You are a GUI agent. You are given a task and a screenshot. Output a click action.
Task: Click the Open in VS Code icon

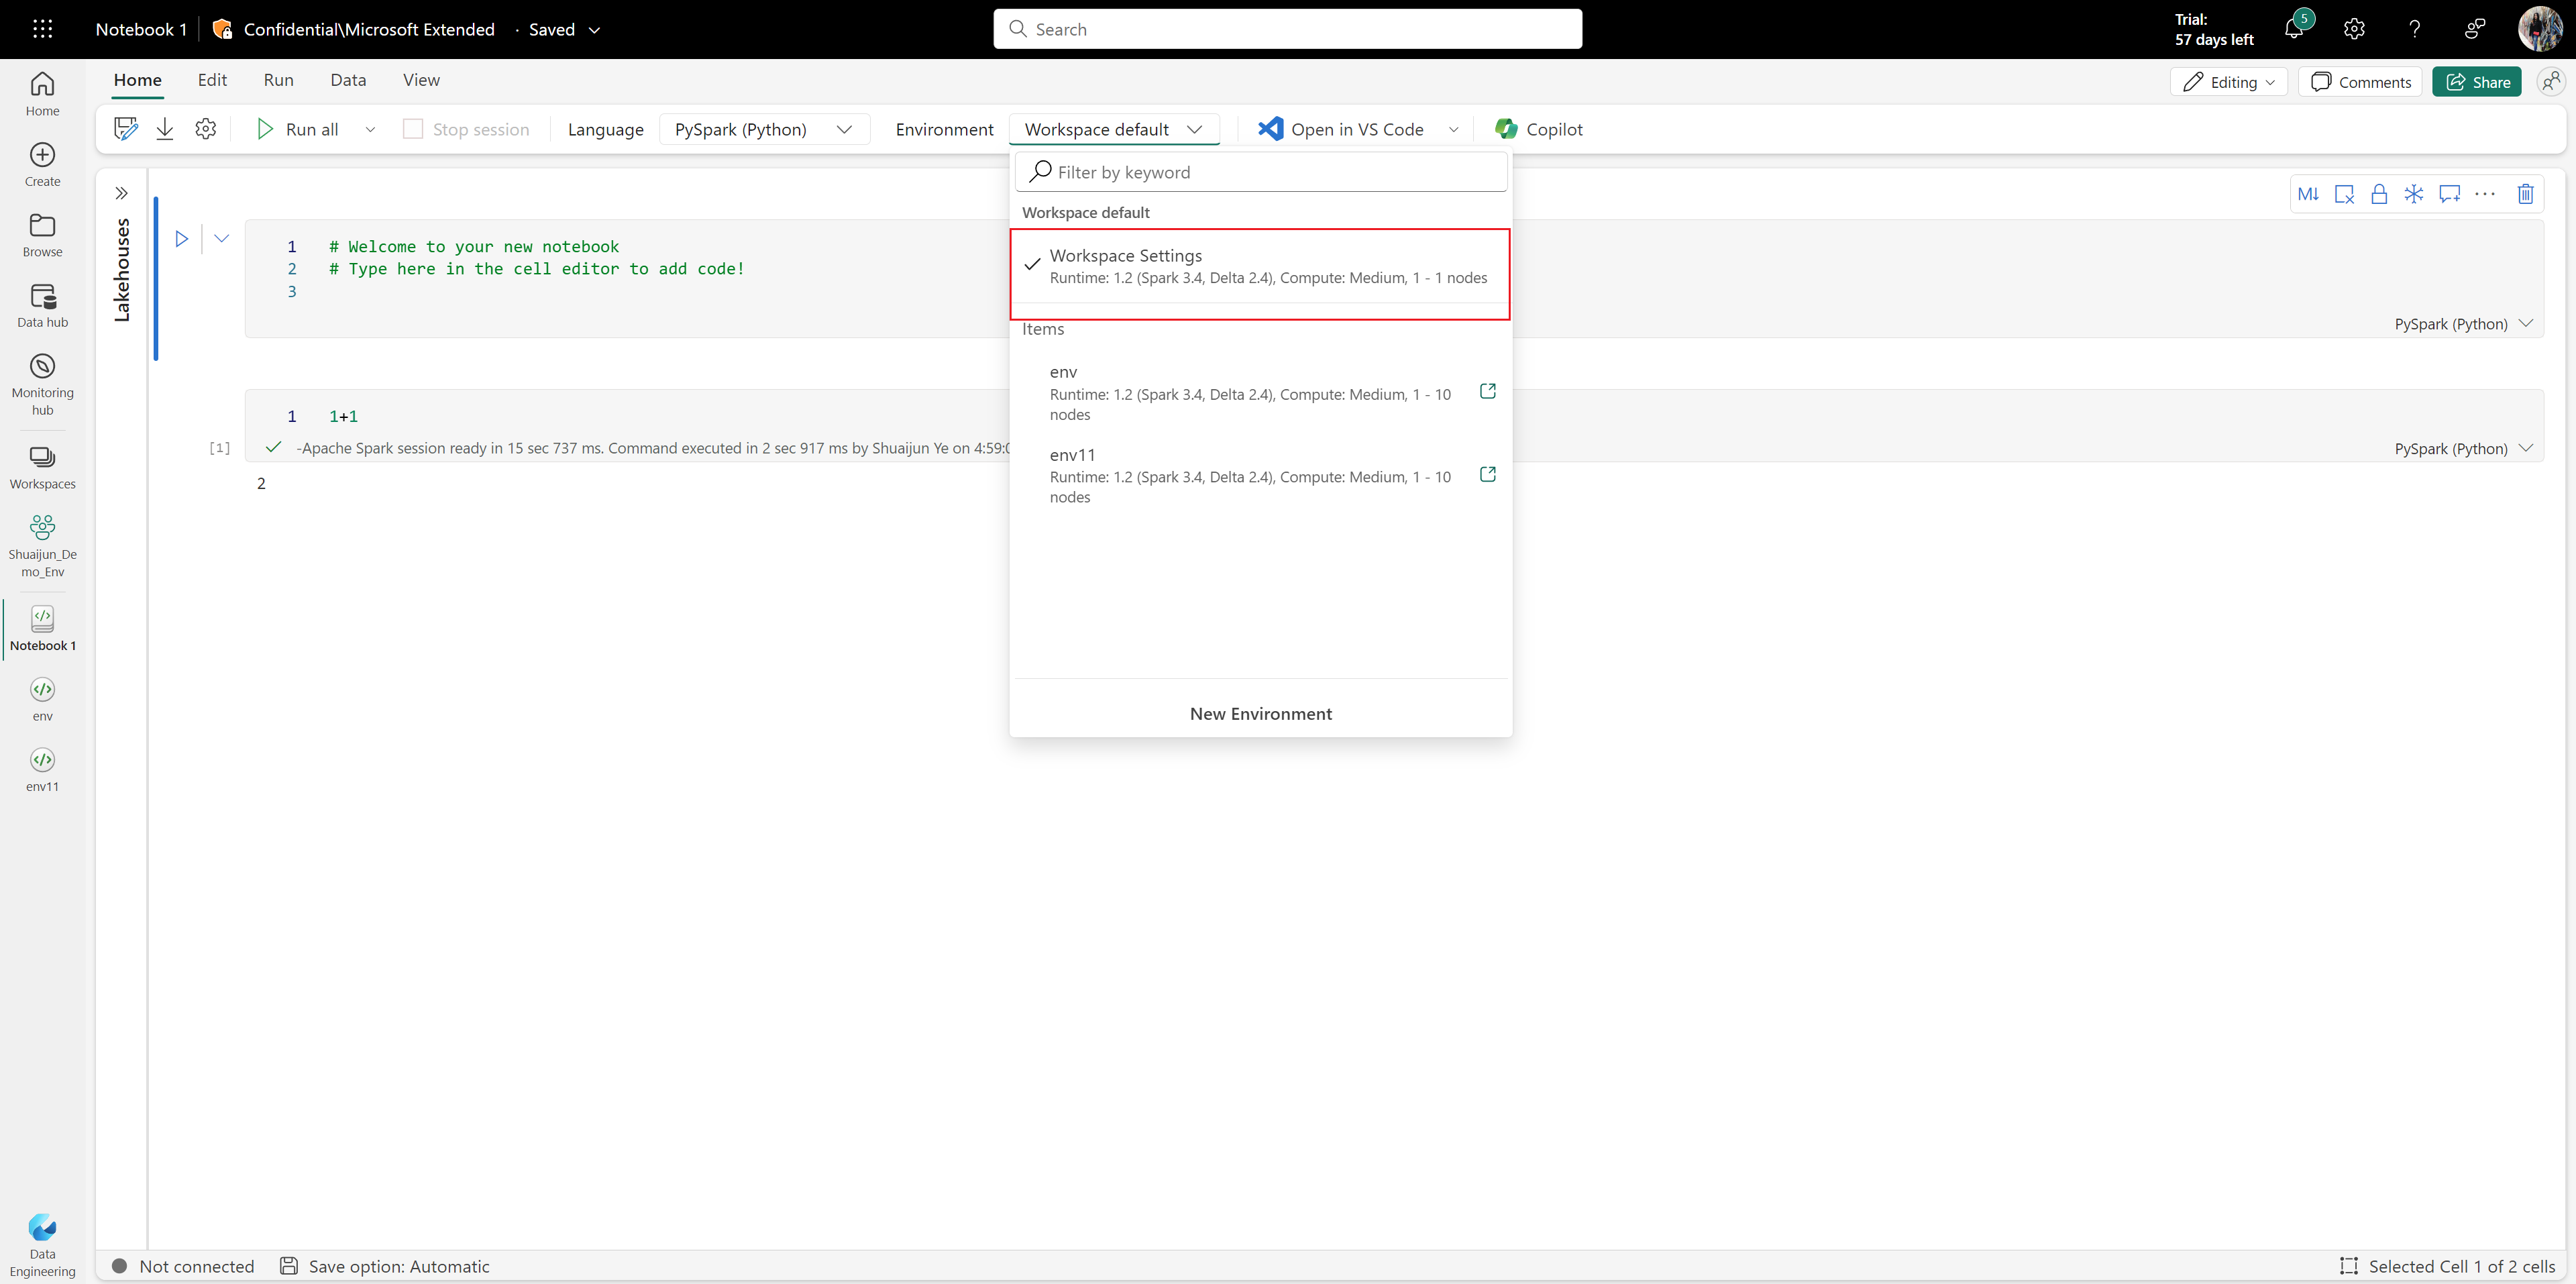1272,128
